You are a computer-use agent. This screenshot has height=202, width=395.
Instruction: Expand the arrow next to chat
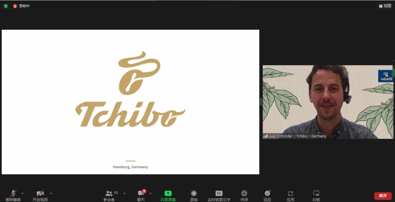click(x=150, y=193)
